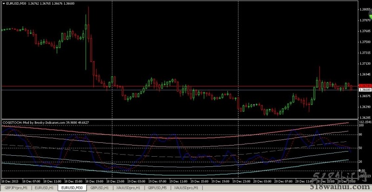
Task: Switch to the GBPUSD,H1 chart tab
Action: point(100,187)
